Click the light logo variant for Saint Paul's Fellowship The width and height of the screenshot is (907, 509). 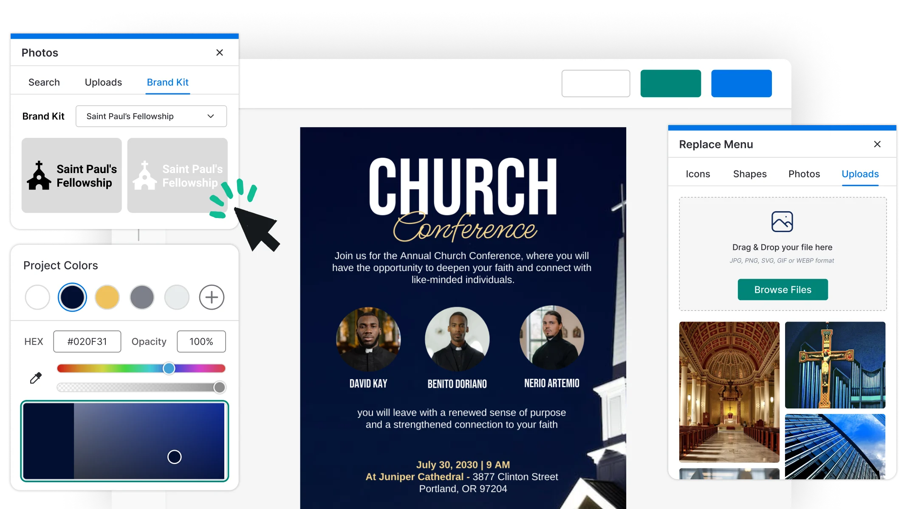coord(177,176)
